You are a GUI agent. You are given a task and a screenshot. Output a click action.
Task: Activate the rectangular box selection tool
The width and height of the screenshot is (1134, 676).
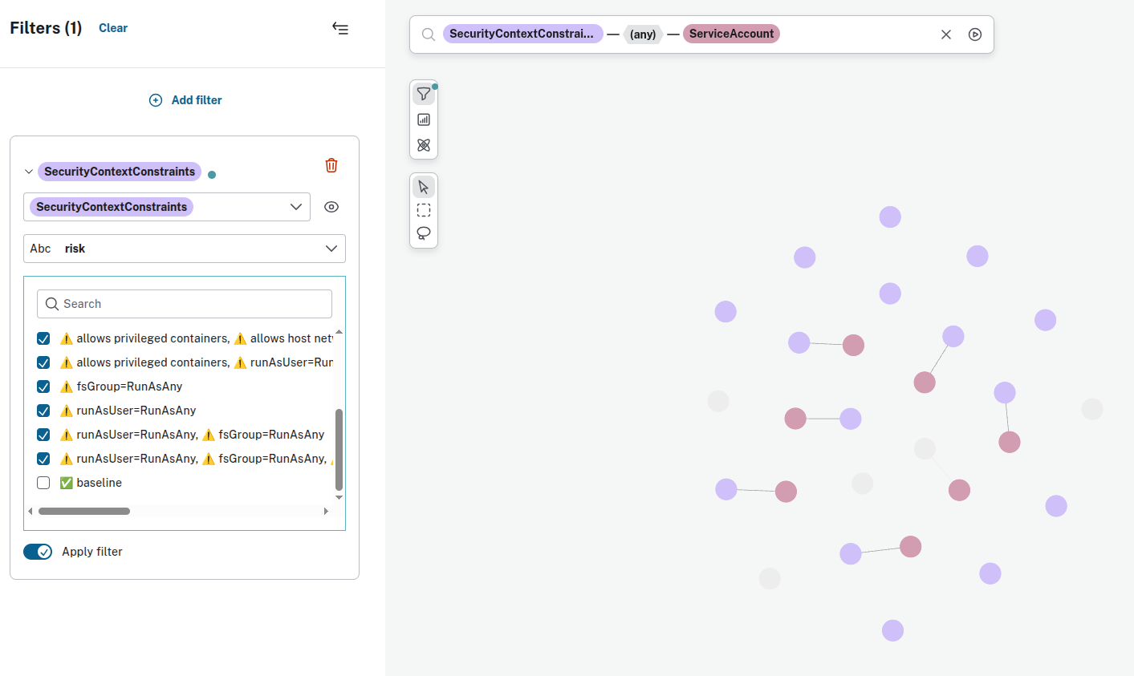pos(424,210)
